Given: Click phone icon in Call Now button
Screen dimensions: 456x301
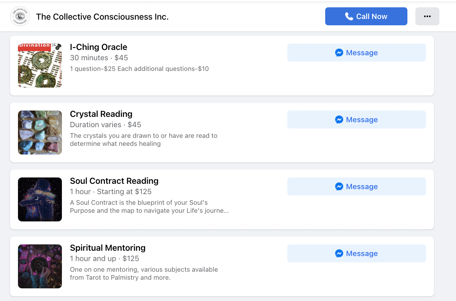Looking at the screenshot, I should pyautogui.click(x=349, y=16).
